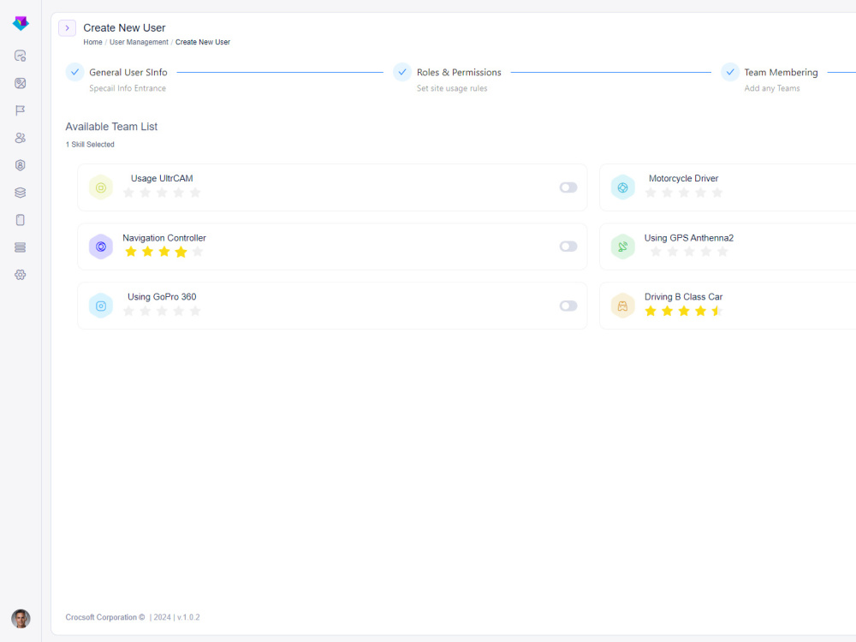Open the user avatar profile

[x=21, y=619]
